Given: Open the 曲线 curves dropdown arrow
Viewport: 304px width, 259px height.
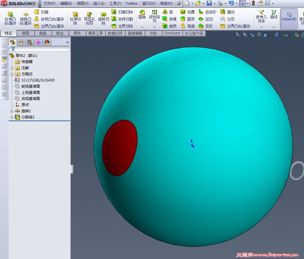Looking at the screenshot, I should point(274,27).
